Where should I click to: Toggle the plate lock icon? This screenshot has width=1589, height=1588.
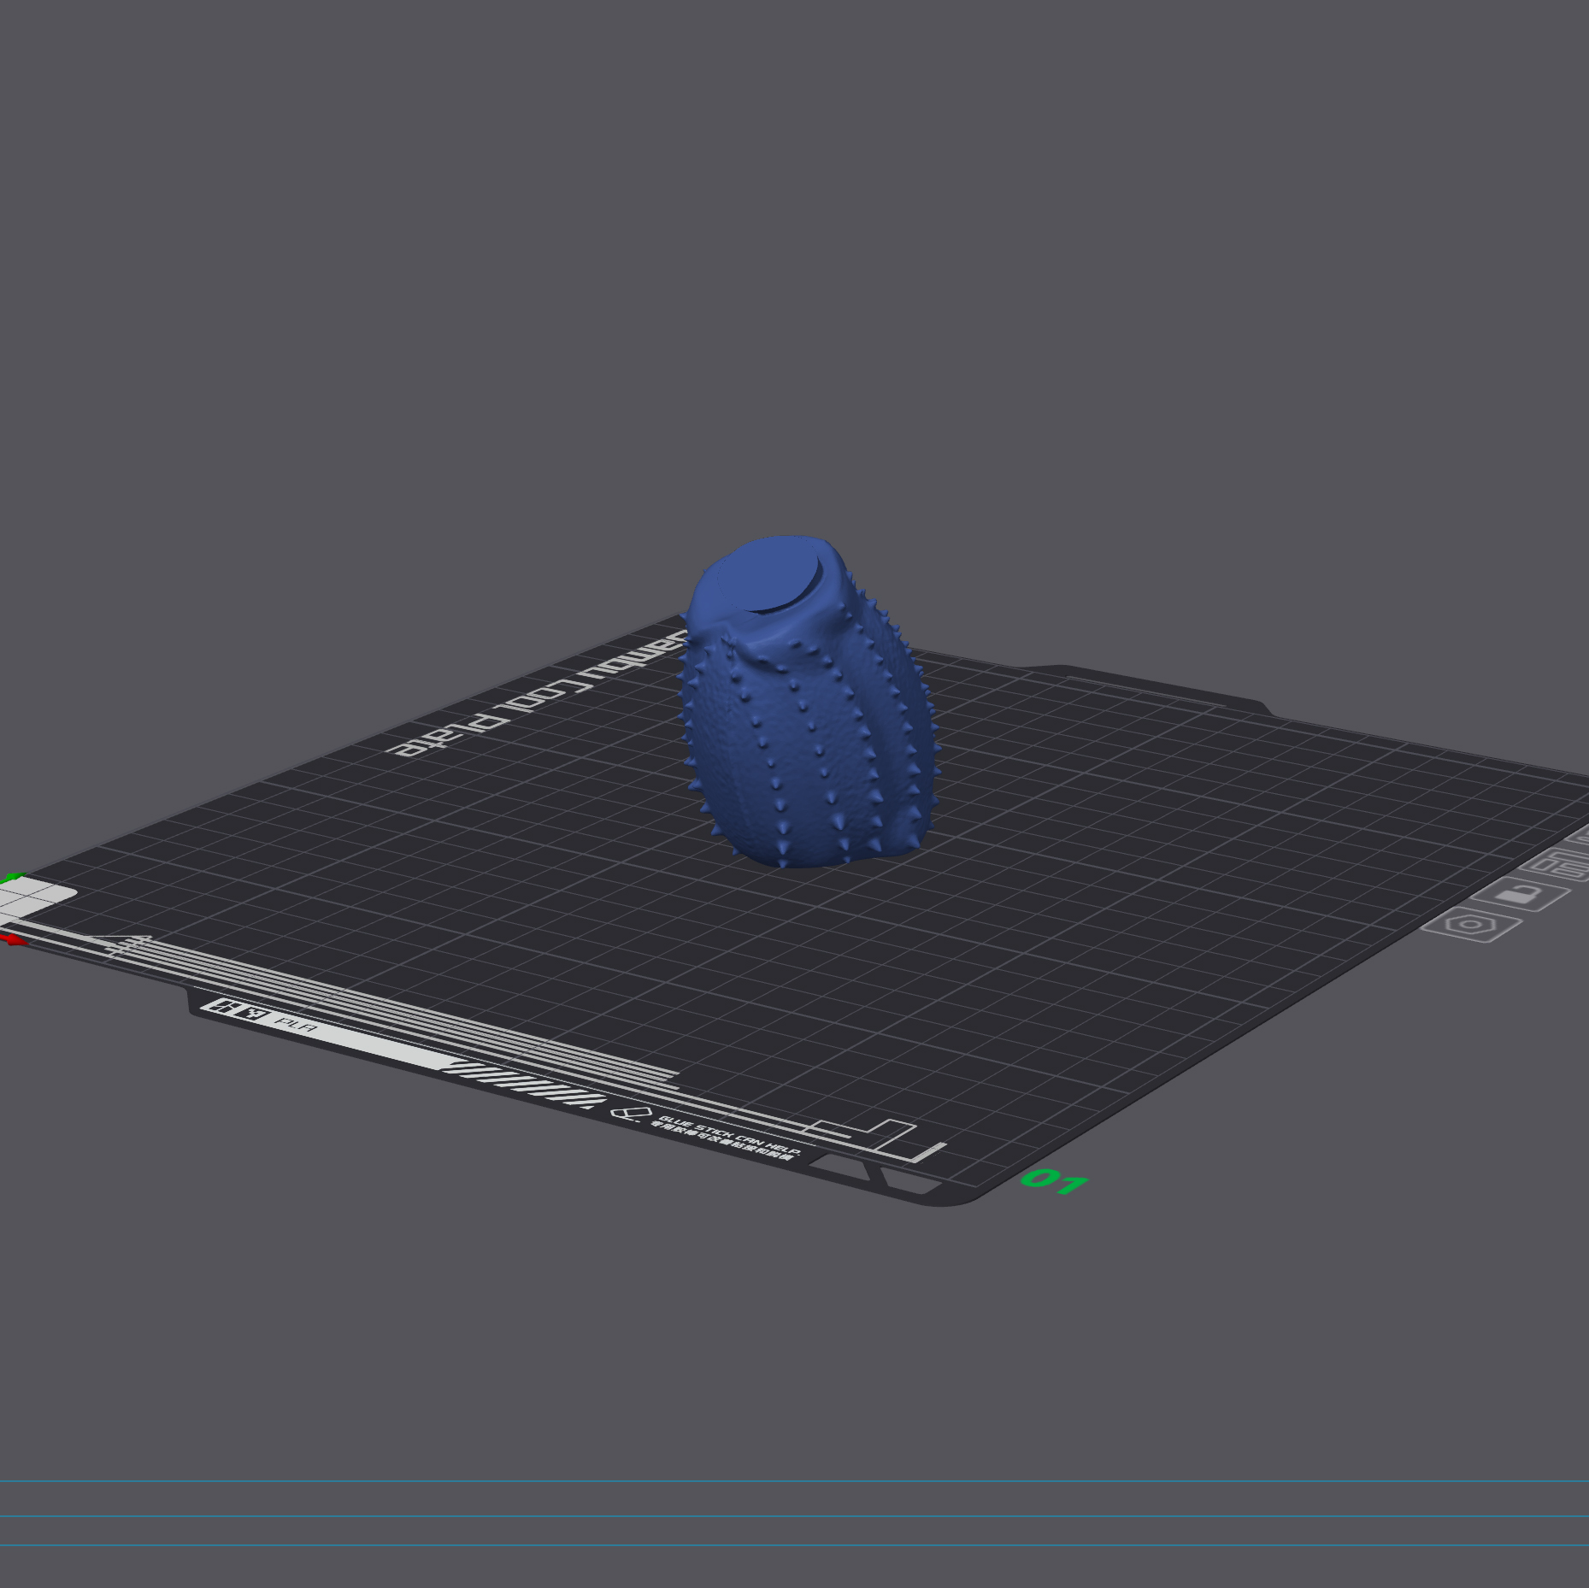click(x=1522, y=894)
